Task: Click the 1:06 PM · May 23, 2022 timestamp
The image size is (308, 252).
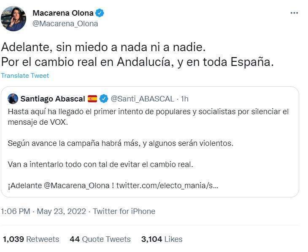Action: point(43,211)
